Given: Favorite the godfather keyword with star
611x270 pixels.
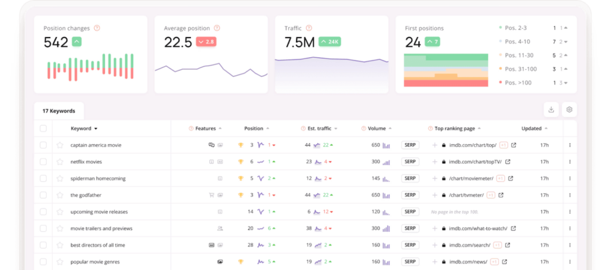Looking at the screenshot, I should point(60,195).
